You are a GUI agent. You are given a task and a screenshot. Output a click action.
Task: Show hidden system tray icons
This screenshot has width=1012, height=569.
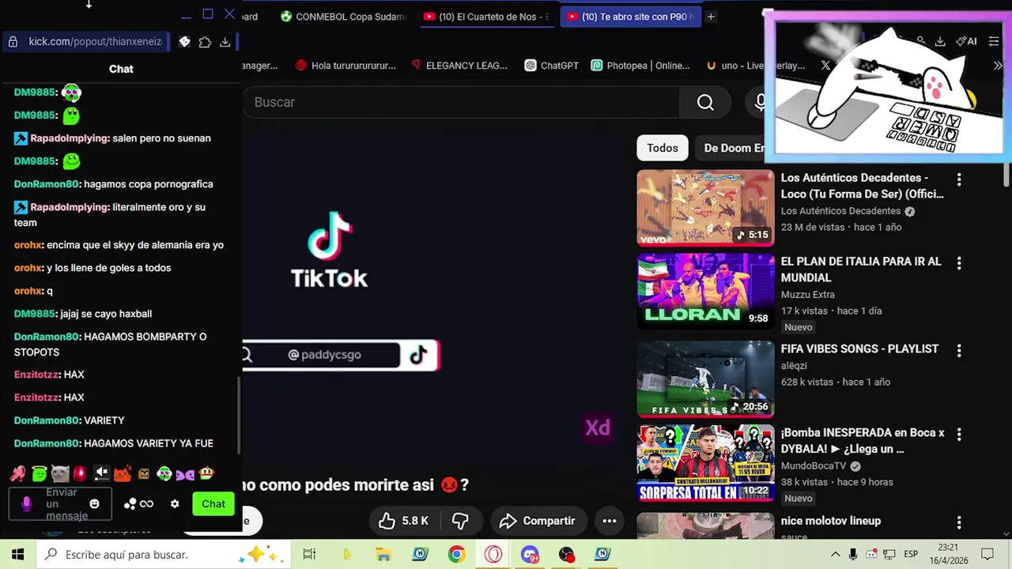coord(835,554)
